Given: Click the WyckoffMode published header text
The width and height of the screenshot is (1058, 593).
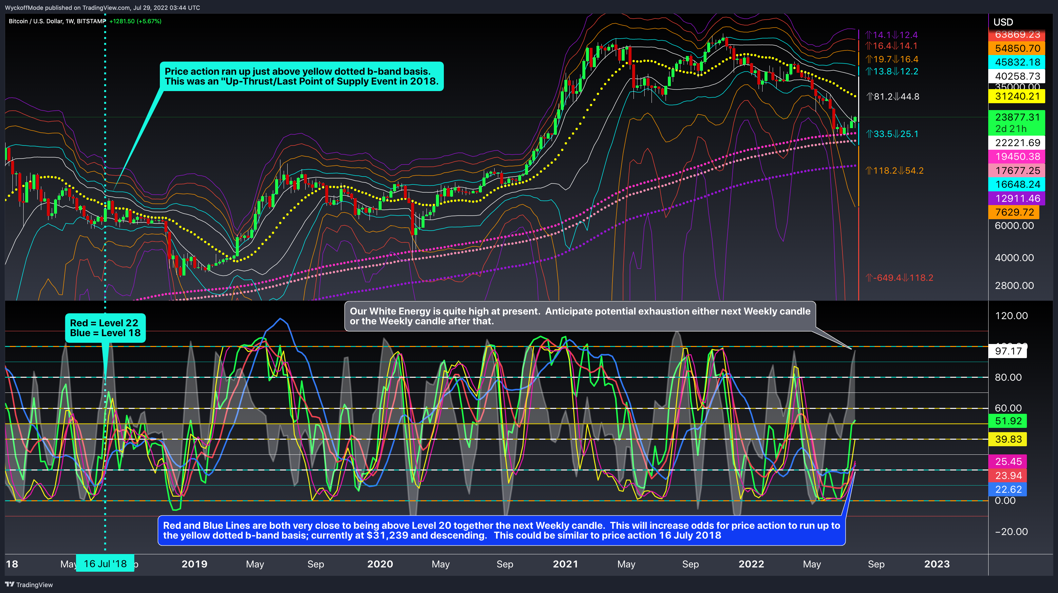Looking at the screenshot, I should [x=102, y=8].
